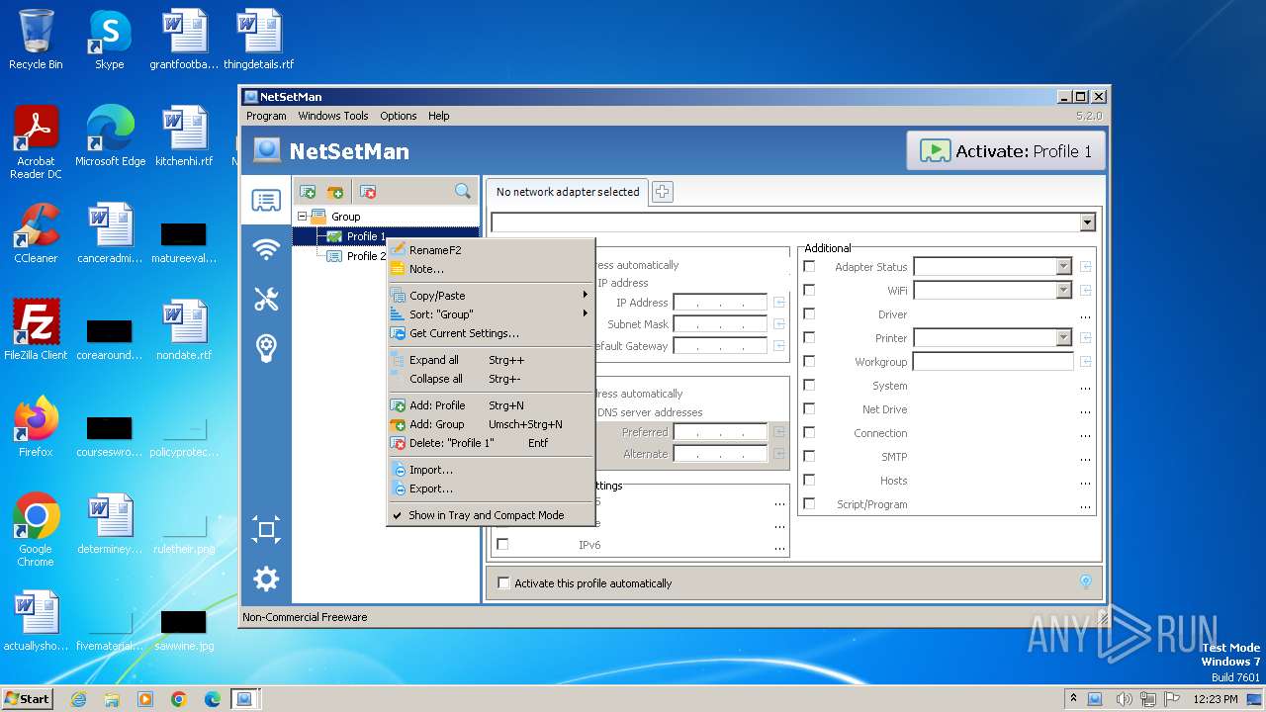Open FileZilla Client desktop icon
Viewport: 1266px width, 712px height.
(x=36, y=330)
